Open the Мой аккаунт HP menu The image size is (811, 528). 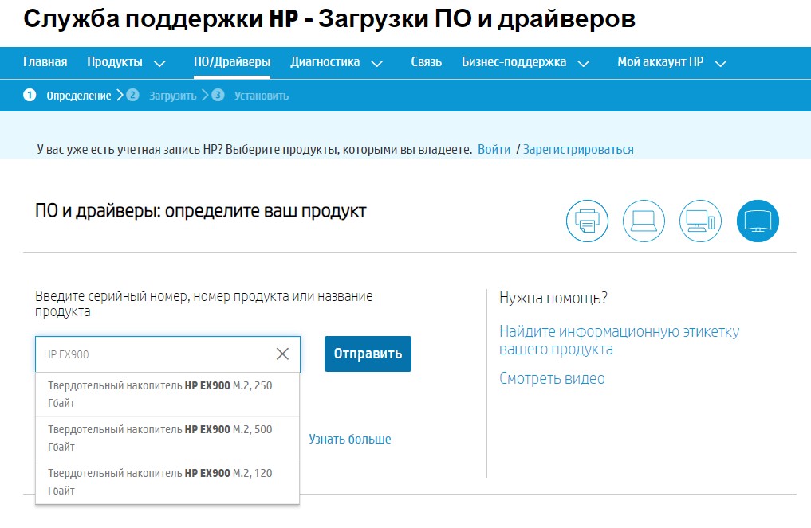pyautogui.click(x=660, y=62)
